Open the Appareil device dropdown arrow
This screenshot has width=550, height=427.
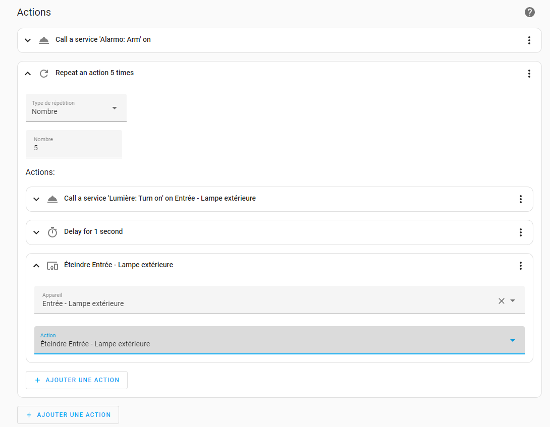pos(513,301)
